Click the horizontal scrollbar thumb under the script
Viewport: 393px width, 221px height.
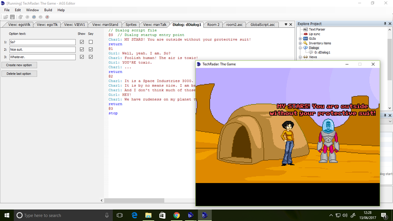[x=134, y=200]
